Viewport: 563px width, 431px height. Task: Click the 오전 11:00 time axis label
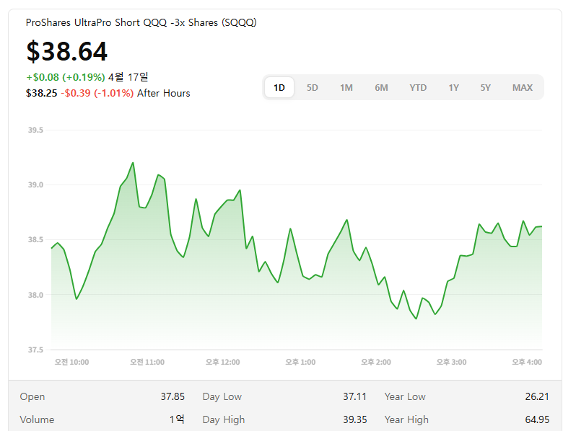click(147, 362)
